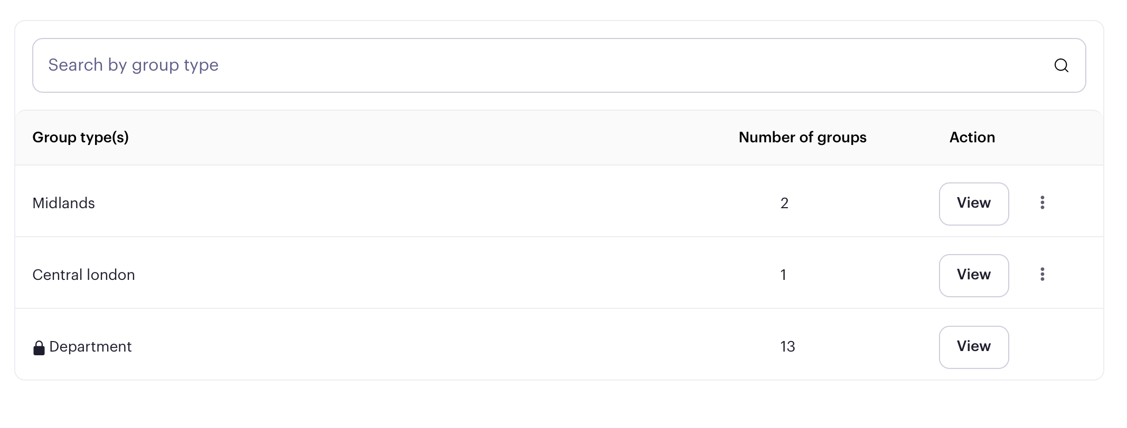Click the Action column header
The height and width of the screenshot is (428, 1127).
coord(972,138)
